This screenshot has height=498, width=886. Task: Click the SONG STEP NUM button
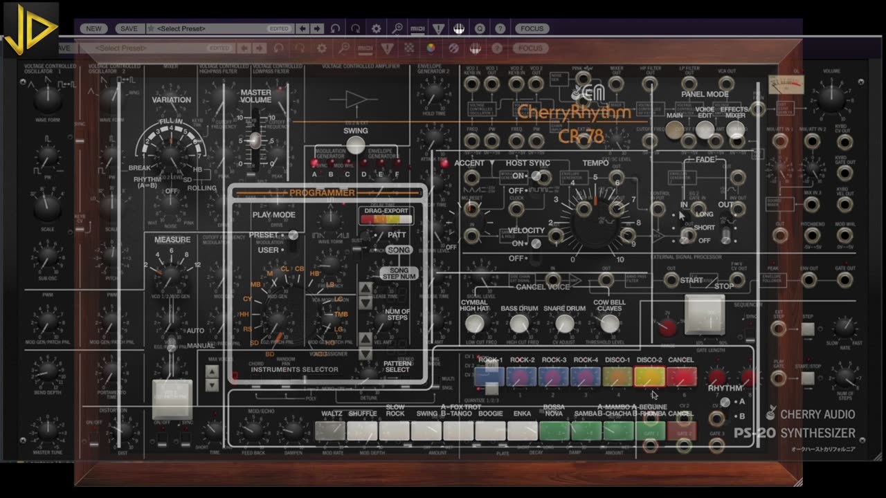point(399,273)
